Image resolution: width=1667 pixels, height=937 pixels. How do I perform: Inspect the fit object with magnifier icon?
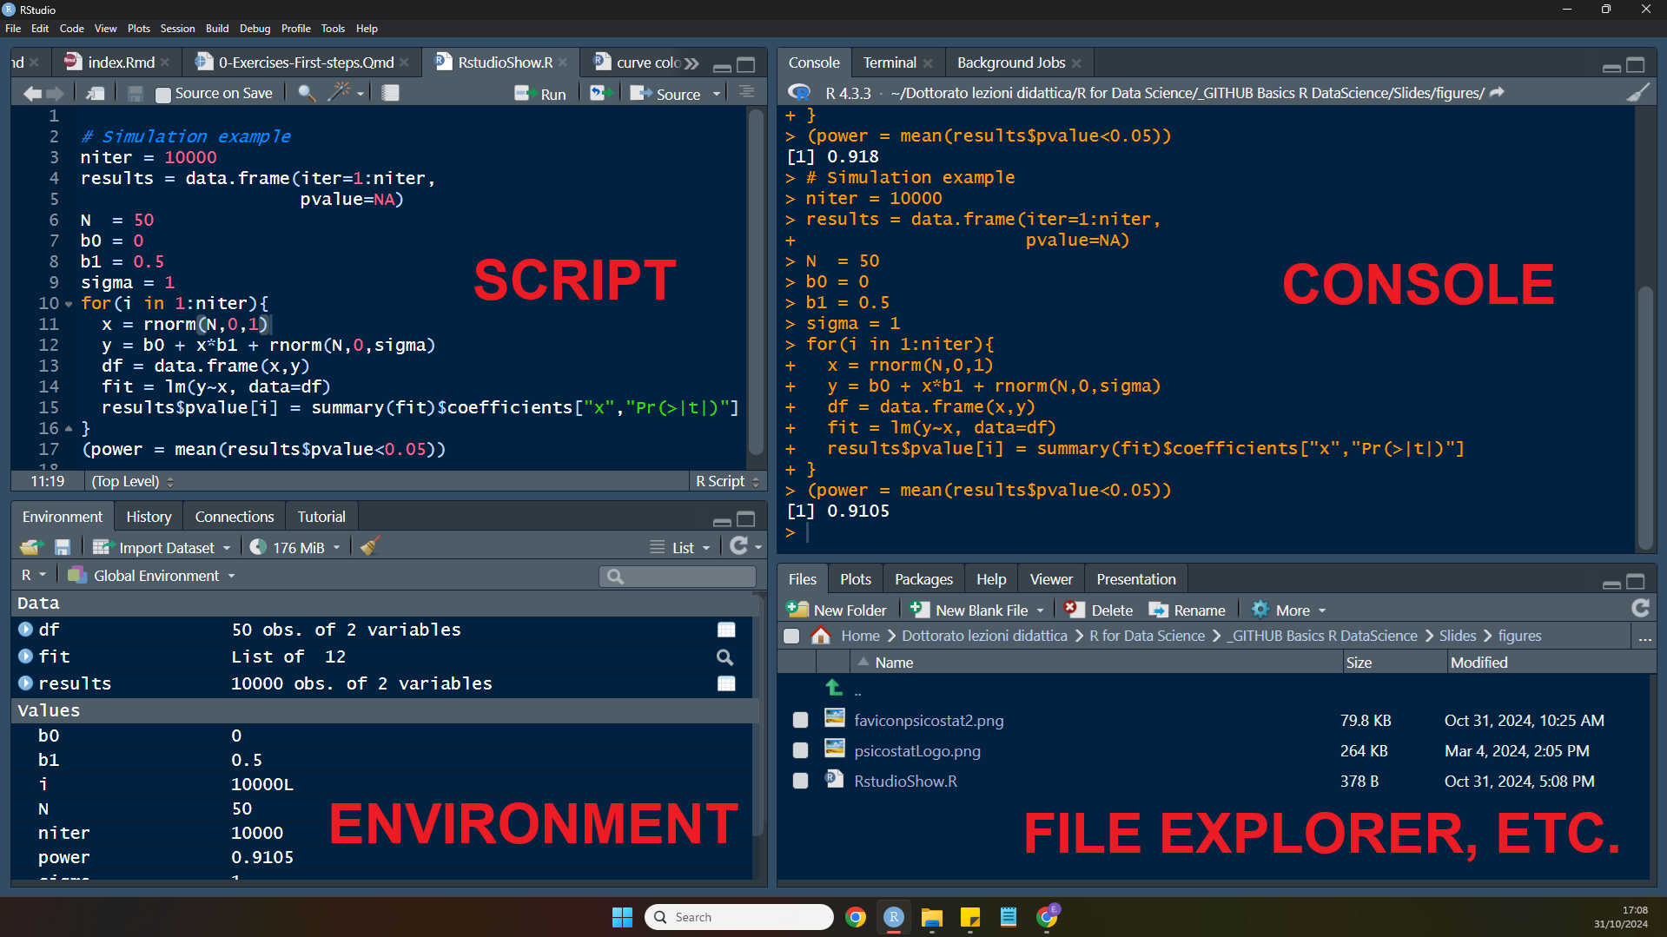point(724,657)
